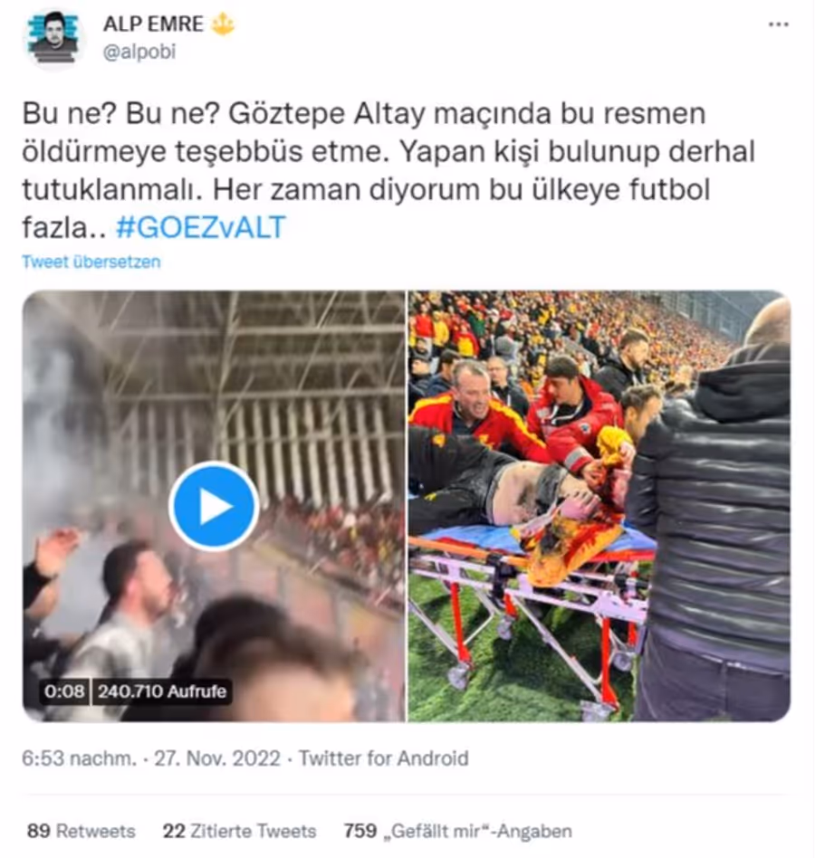
Task: Open the stretcher photo on the right
Action: 599,506
